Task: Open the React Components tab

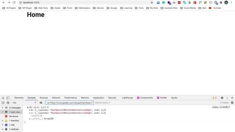Action: [145, 98]
